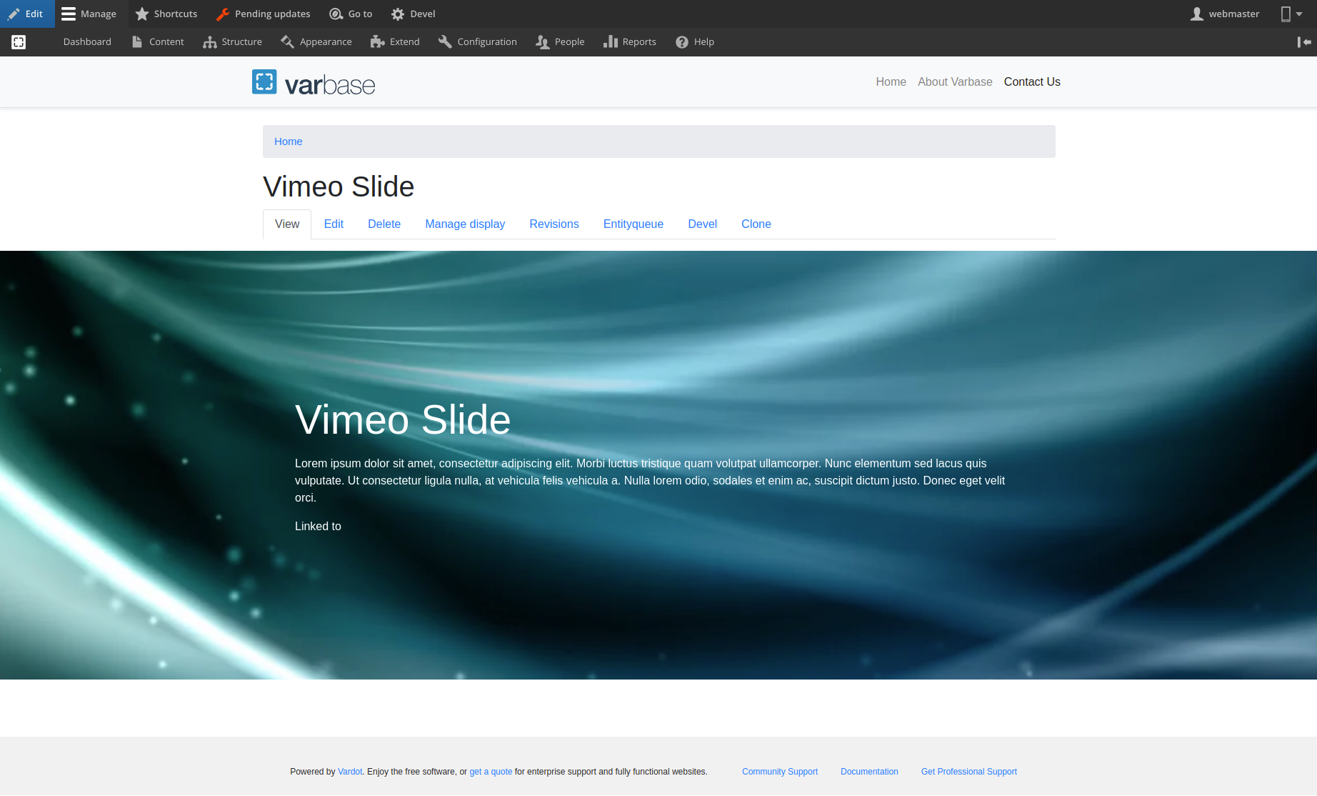The width and height of the screenshot is (1317, 796).
Task: Click the Varbase logo
Action: click(x=313, y=81)
